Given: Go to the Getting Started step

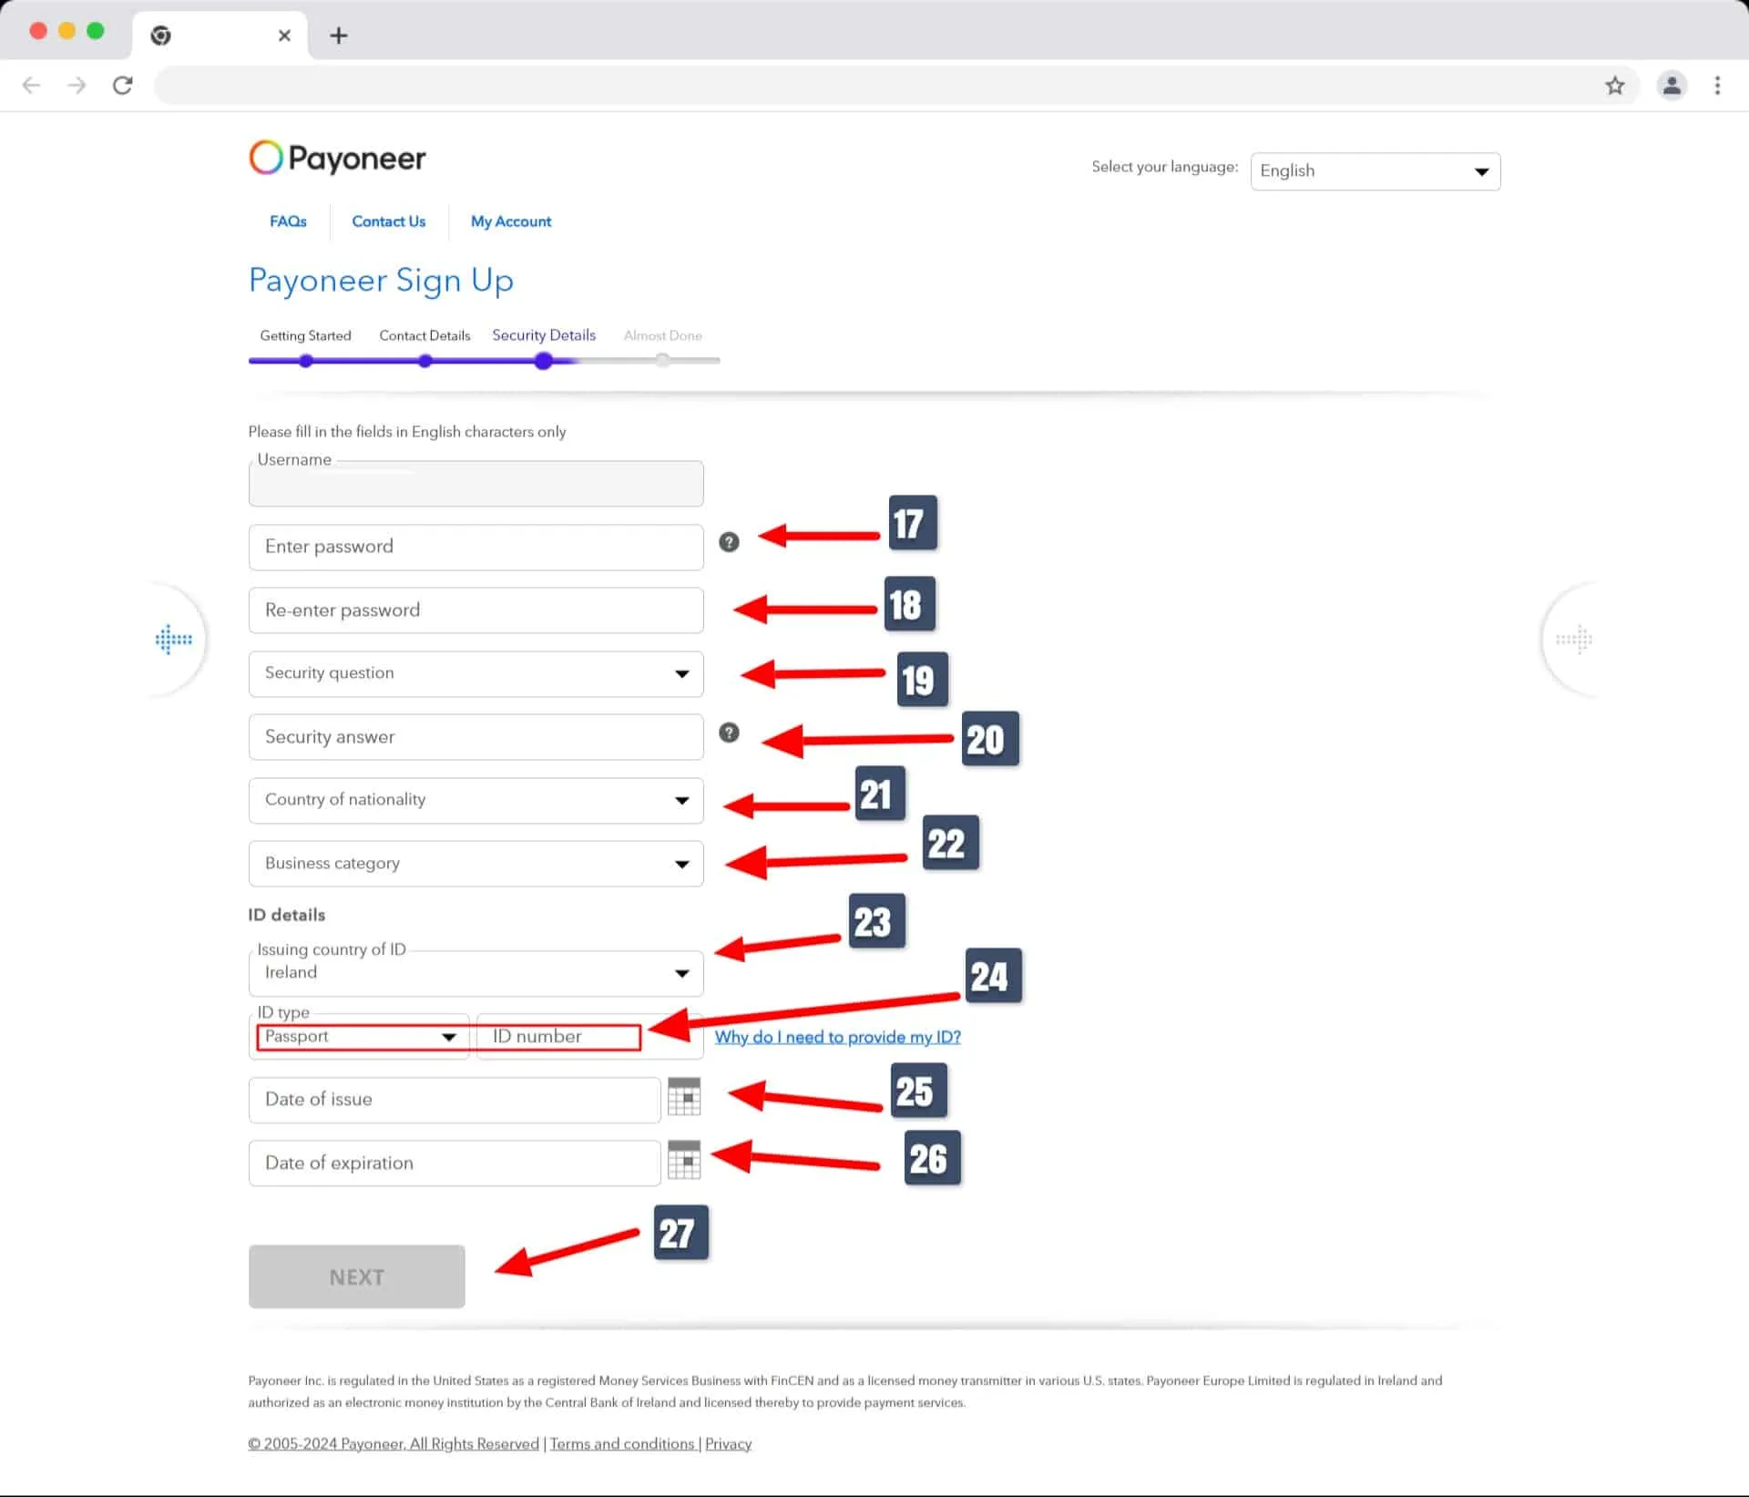Looking at the screenshot, I should 305,335.
